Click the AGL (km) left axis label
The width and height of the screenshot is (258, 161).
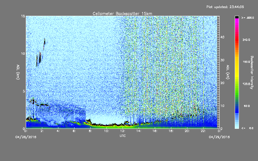18,72
